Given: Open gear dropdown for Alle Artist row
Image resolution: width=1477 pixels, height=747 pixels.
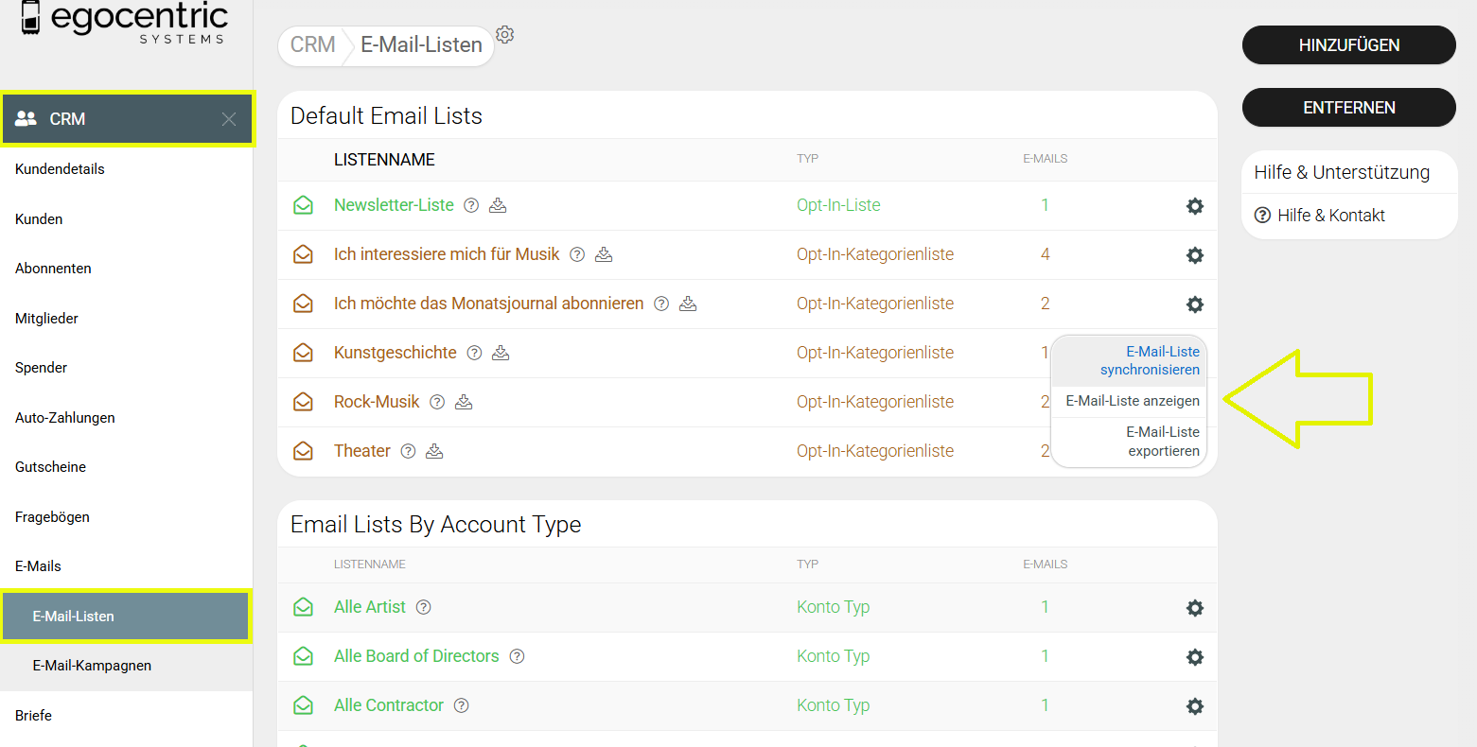Looking at the screenshot, I should 1194,608.
